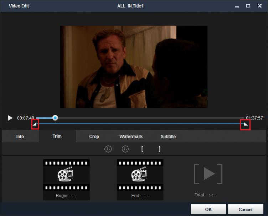The image size is (268, 216).
Task: Maximize the Video Edit window
Action: (248, 6)
